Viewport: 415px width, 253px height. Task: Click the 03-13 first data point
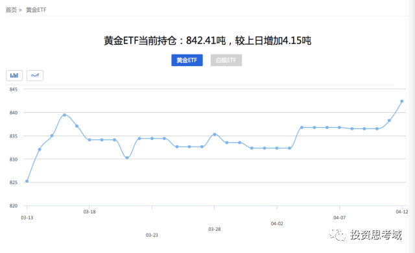pyautogui.click(x=27, y=181)
